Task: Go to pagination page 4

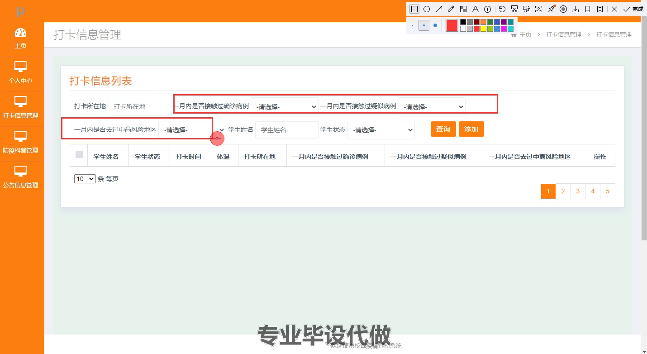Action: [x=593, y=191]
